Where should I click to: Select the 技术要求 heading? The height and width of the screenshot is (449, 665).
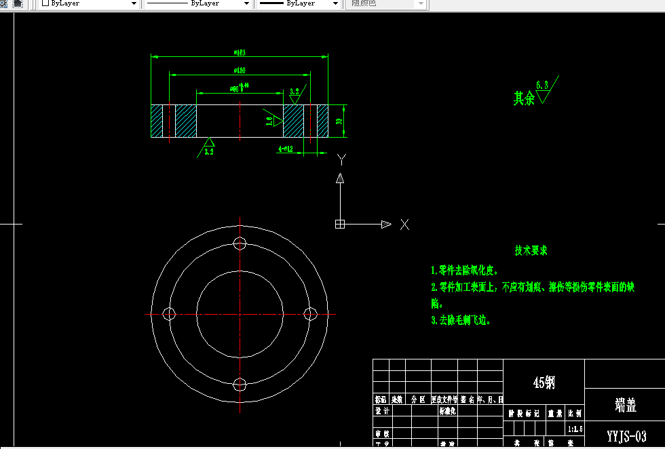coord(531,250)
